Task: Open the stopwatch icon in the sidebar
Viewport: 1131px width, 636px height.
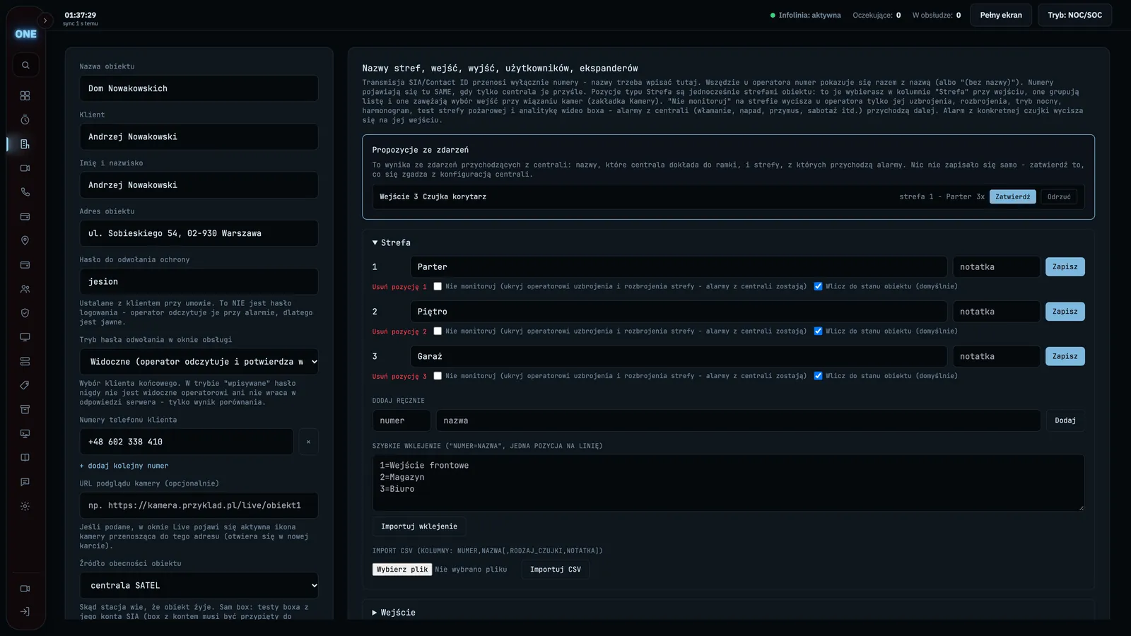Action: pyautogui.click(x=25, y=119)
